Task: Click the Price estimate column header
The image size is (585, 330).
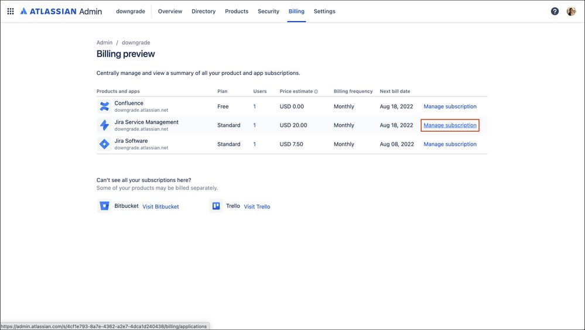Action: pos(296,91)
